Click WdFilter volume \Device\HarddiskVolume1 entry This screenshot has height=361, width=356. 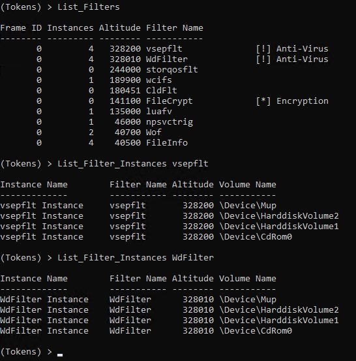pos(279,321)
